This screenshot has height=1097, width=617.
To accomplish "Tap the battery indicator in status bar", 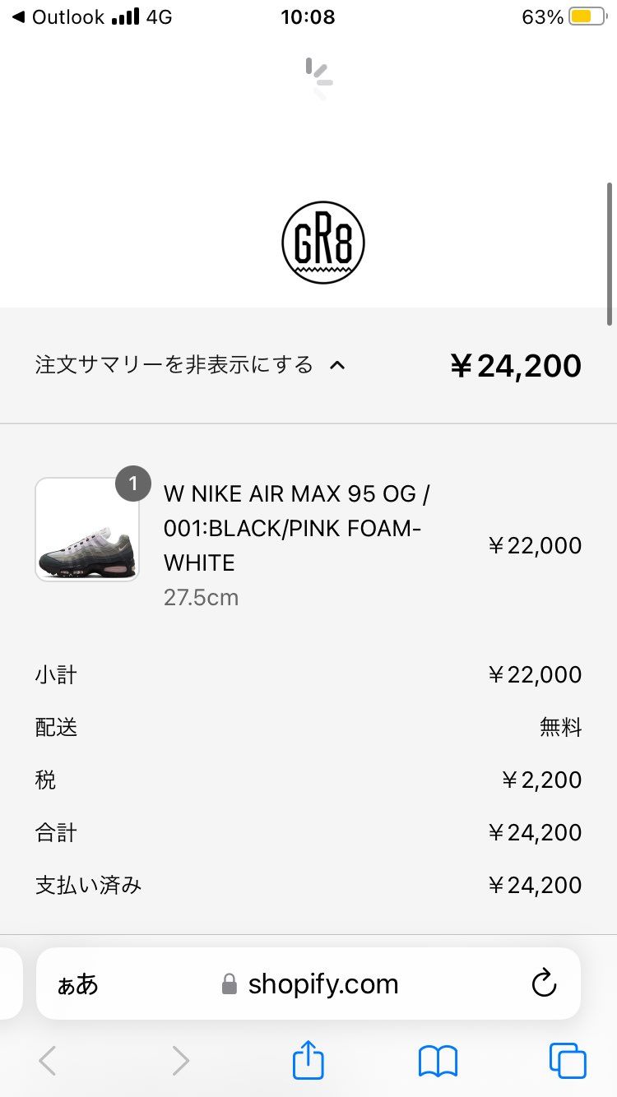I will 587,17.
